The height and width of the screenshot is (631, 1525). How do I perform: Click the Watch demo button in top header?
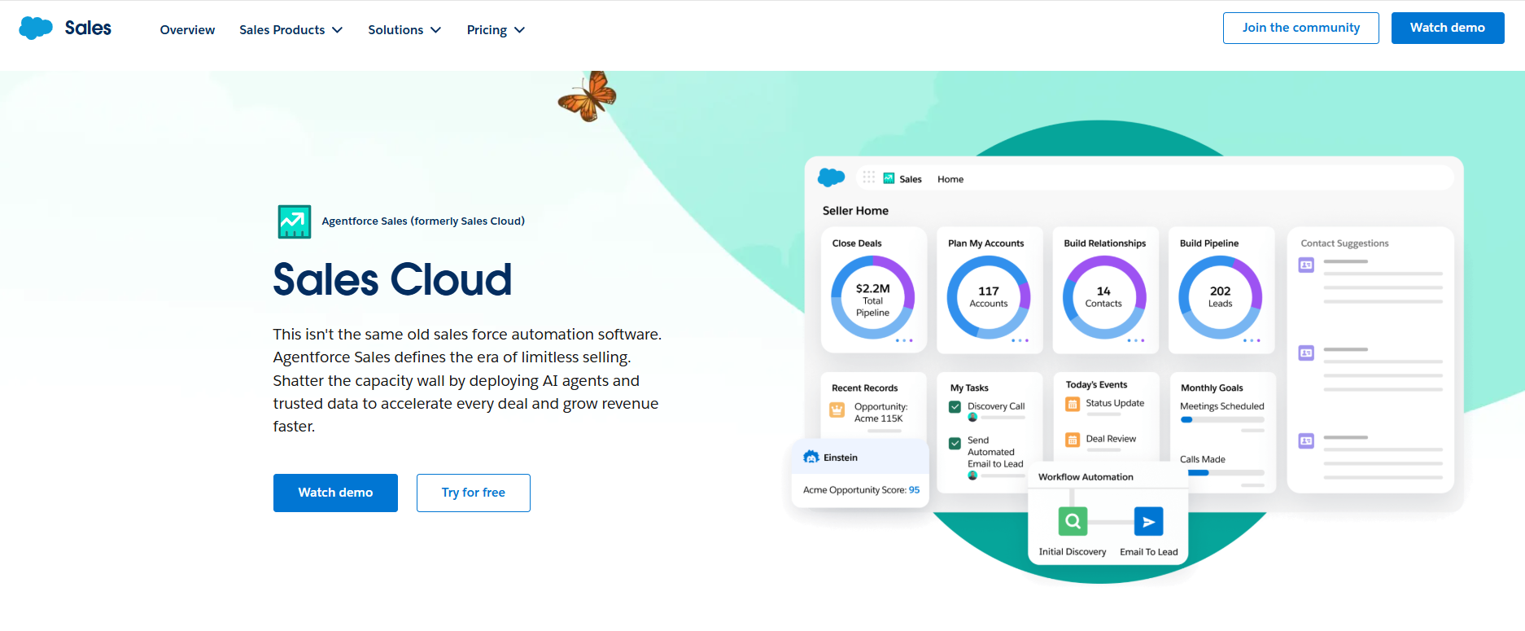coord(1447,28)
